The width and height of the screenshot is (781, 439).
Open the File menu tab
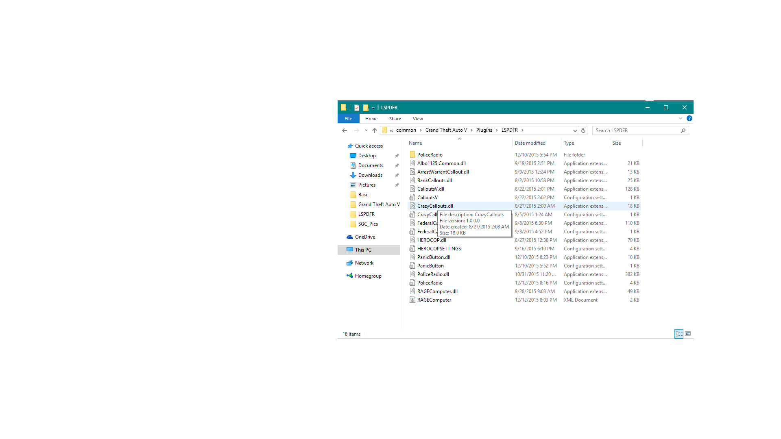[348, 119]
